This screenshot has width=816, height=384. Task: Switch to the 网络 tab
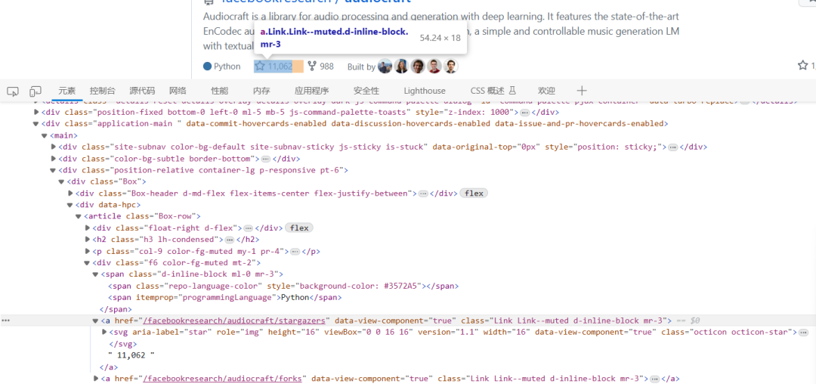click(178, 91)
